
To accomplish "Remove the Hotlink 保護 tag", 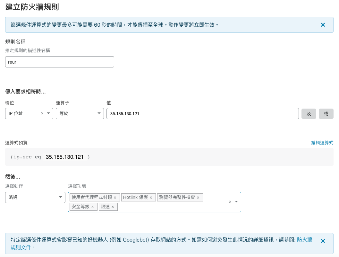I will [x=151, y=197].
